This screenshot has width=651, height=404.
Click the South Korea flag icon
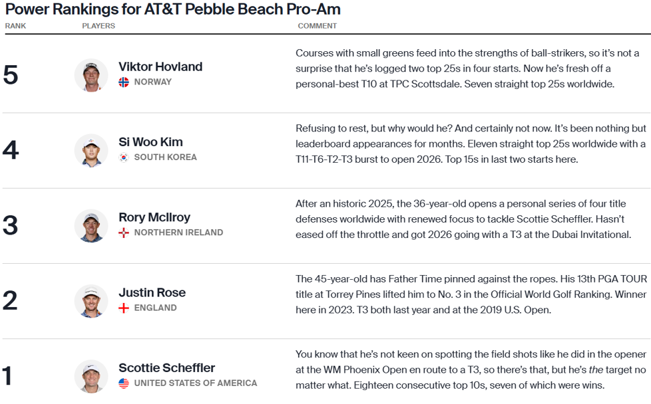coord(124,157)
